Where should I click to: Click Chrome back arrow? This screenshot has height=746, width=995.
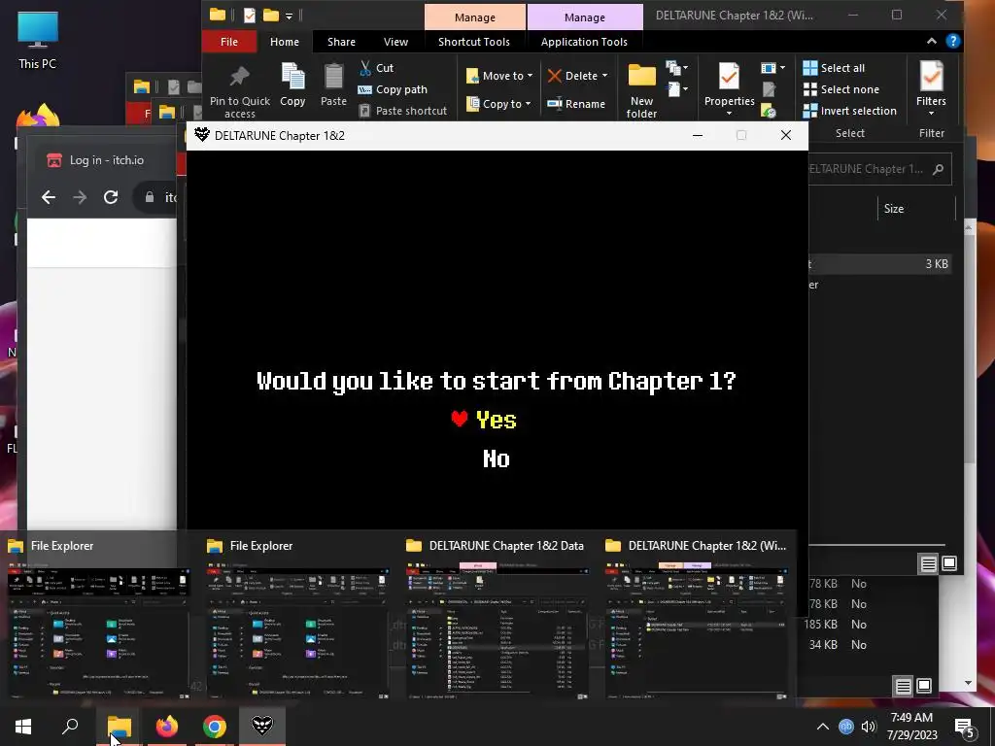point(49,197)
